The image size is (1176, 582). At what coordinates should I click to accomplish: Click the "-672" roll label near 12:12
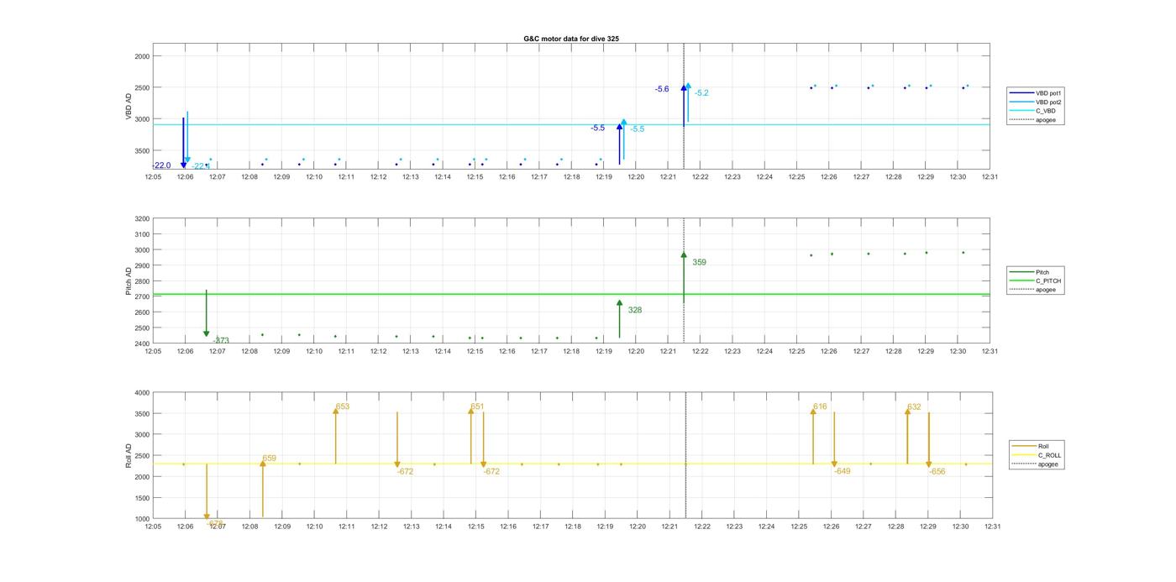click(x=405, y=472)
